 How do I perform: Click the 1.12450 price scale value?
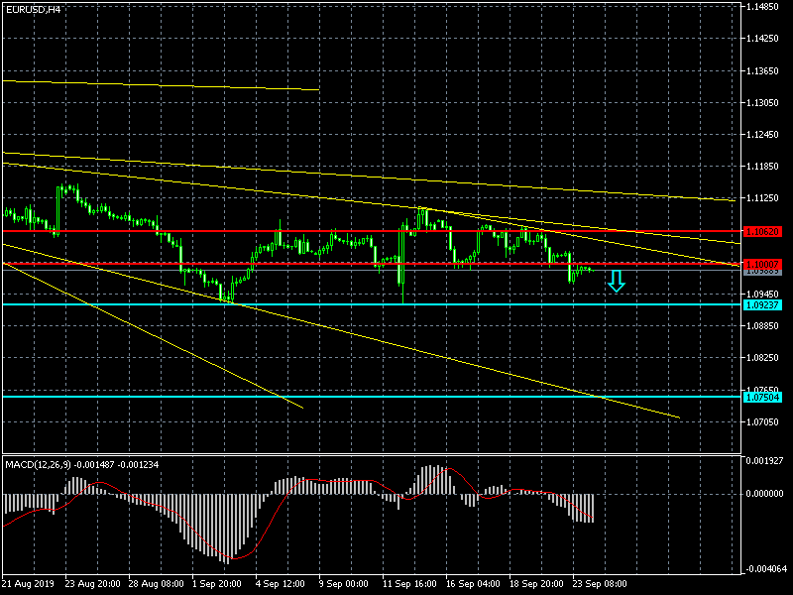point(764,135)
